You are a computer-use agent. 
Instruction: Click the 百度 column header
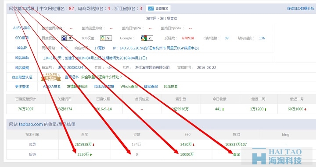point(84,135)
